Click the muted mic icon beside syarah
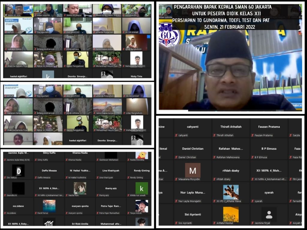The width and height of the screenshot is (307, 230). (252, 201)
